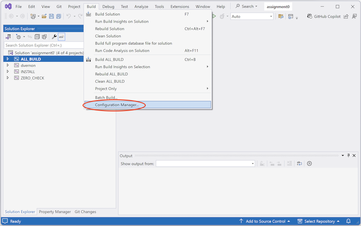Click Collapse All in Solution Explorer

click(37, 37)
